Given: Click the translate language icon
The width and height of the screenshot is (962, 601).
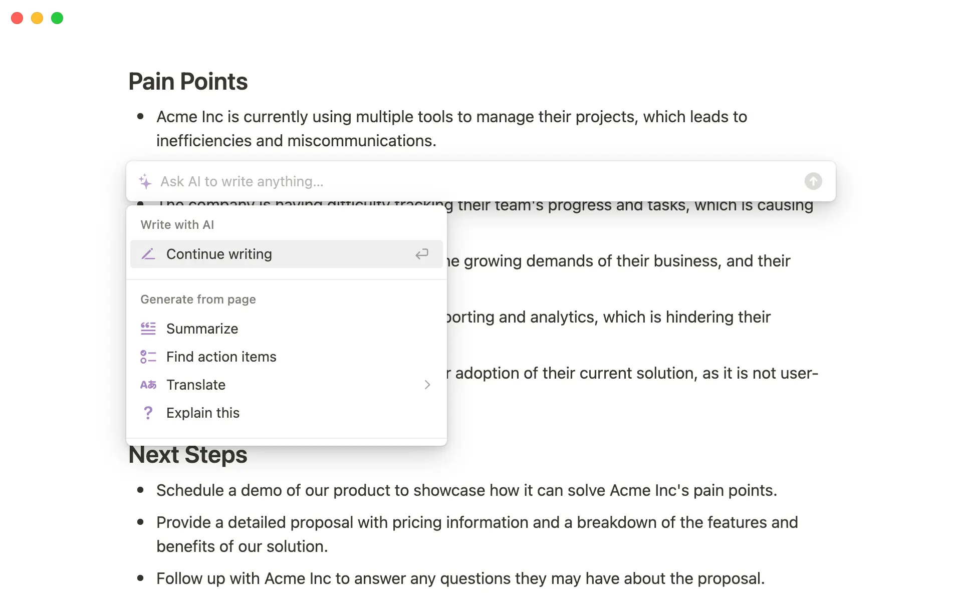Looking at the screenshot, I should pyautogui.click(x=148, y=385).
